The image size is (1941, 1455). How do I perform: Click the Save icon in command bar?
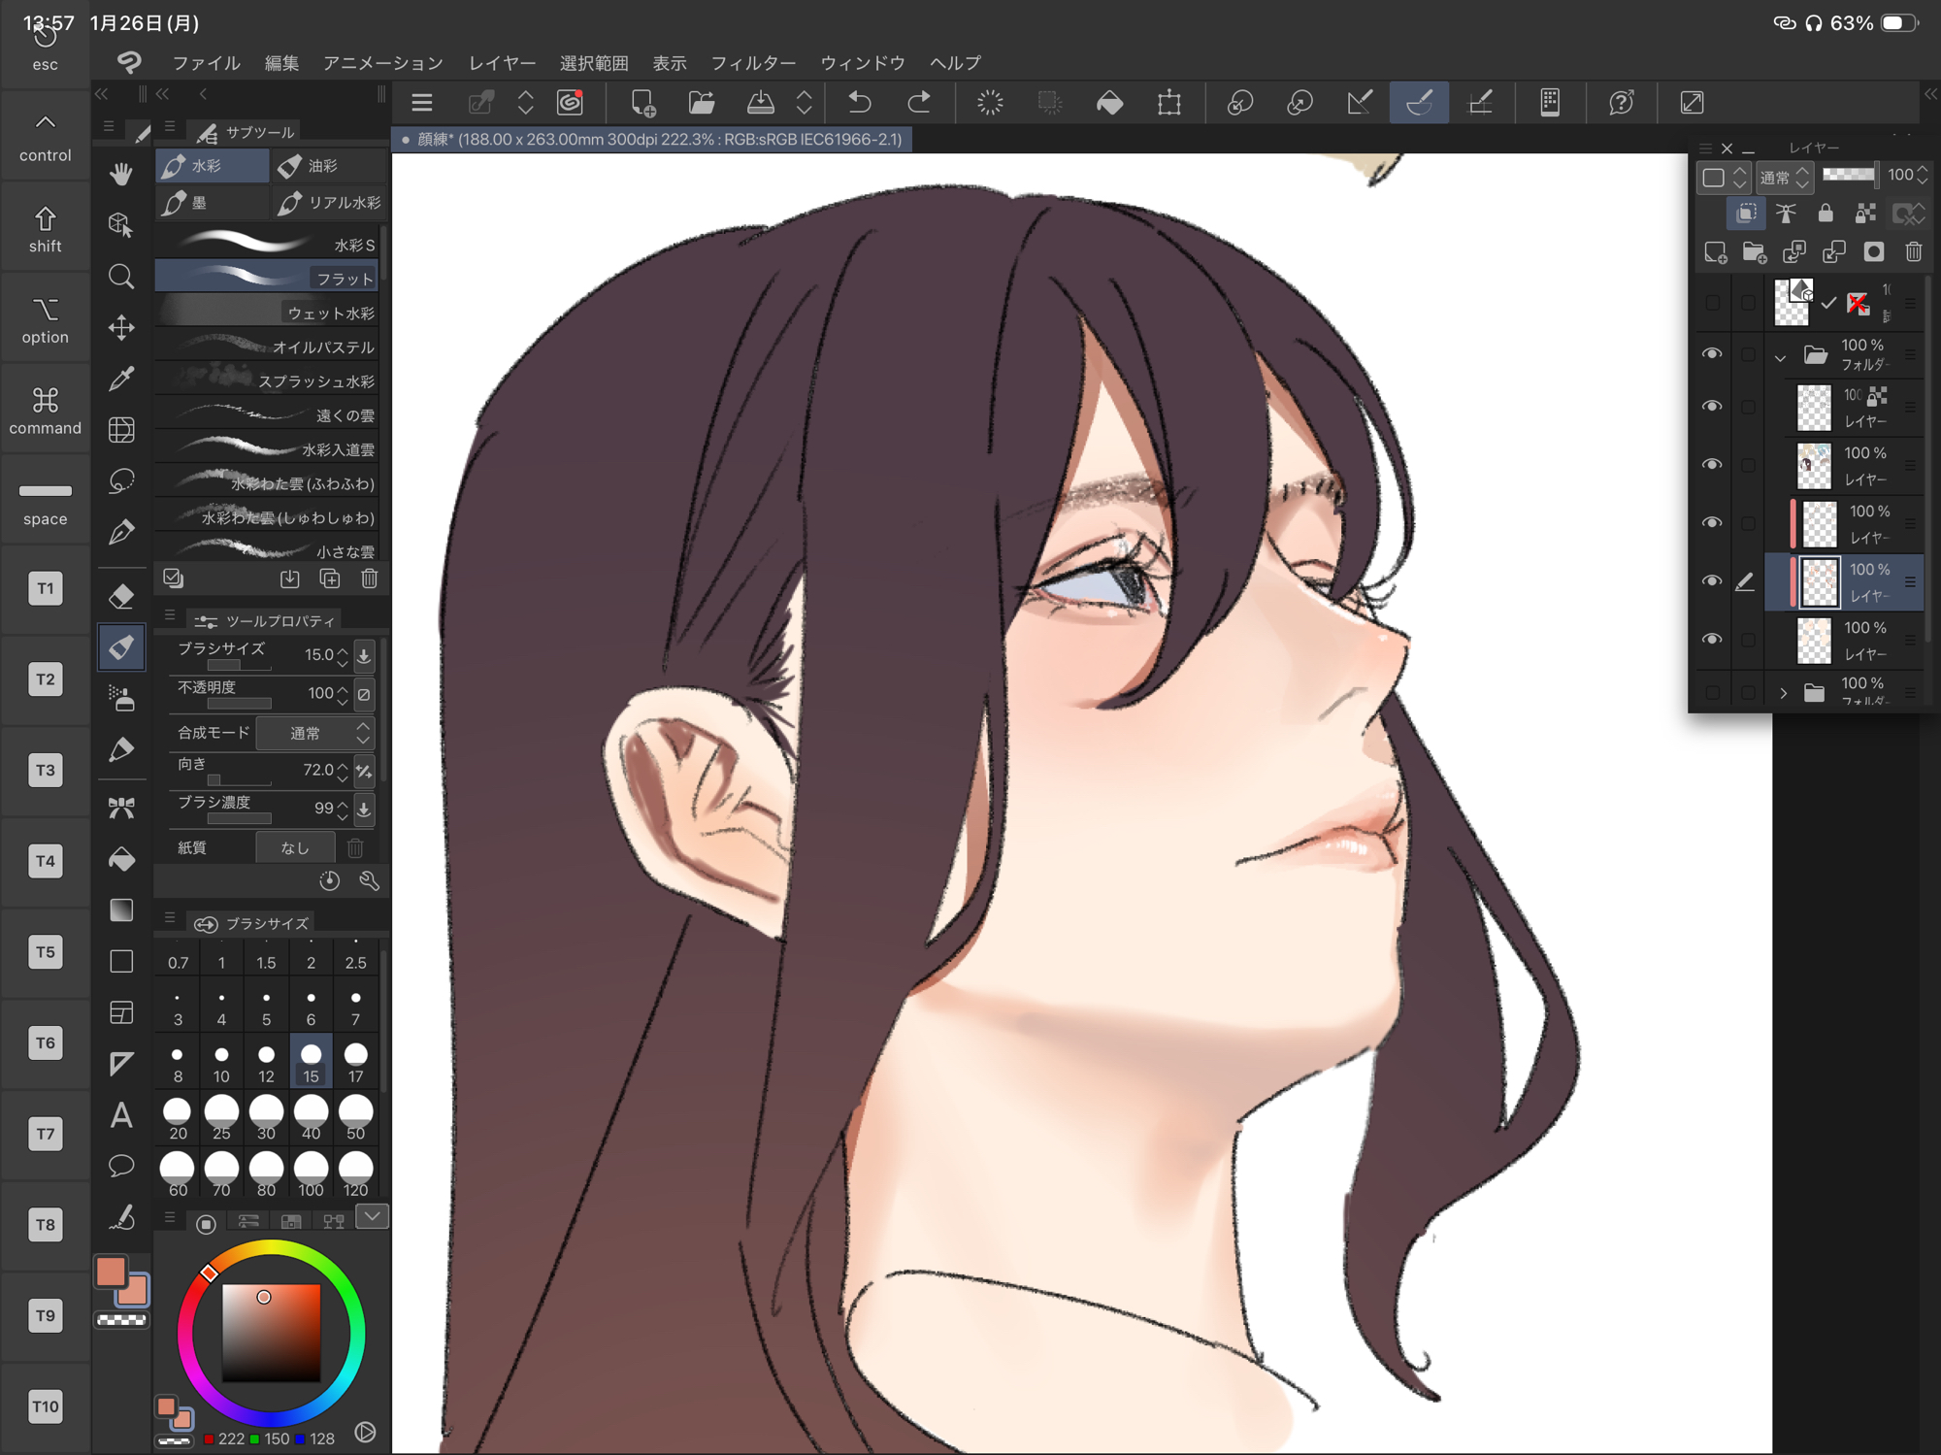(760, 102)
